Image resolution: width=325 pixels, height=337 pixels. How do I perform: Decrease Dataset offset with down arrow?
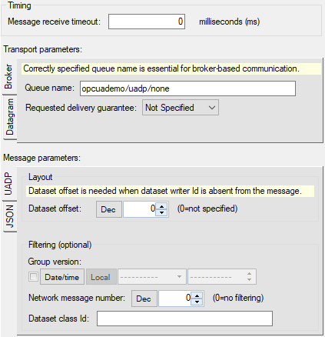pyautogui.click(x=161, y=212)
